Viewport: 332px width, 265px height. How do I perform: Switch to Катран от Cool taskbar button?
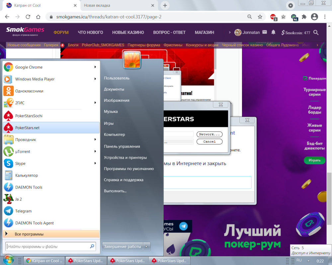coord(44,261)
